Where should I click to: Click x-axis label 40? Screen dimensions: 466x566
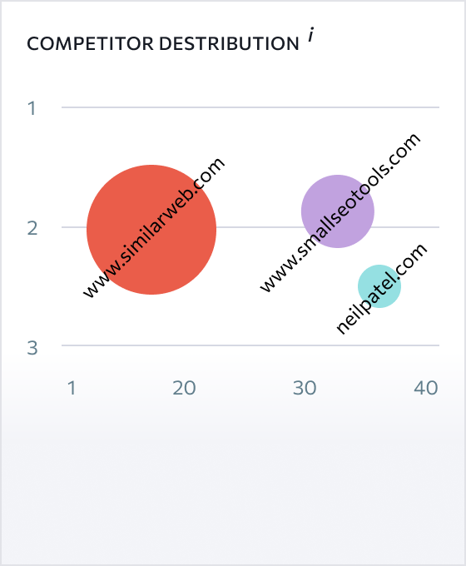click(x=426, y=388)
